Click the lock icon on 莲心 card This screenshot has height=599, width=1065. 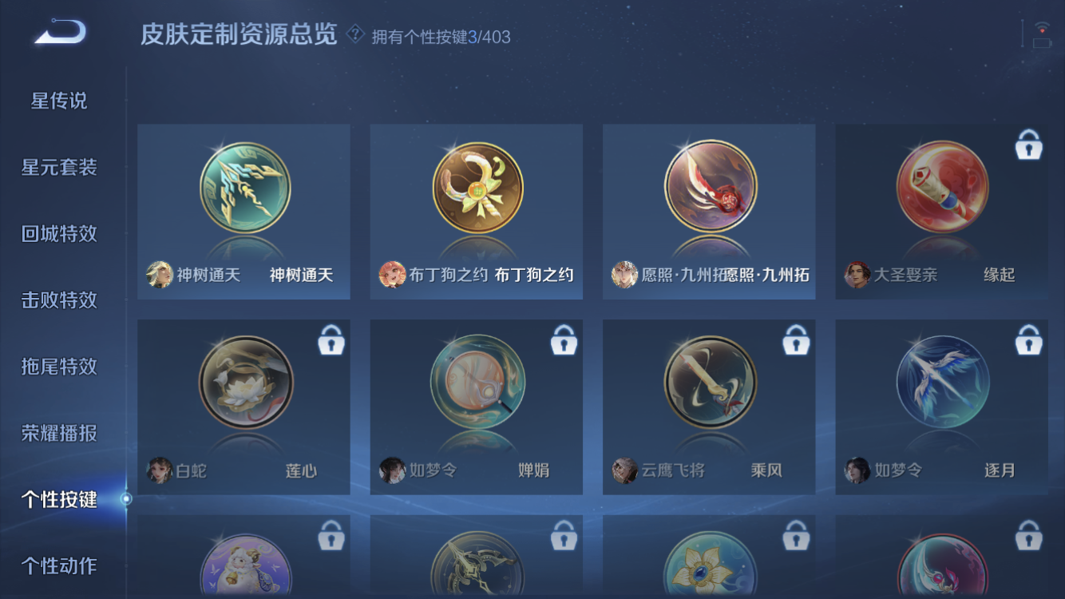click(x=331, y=339)
